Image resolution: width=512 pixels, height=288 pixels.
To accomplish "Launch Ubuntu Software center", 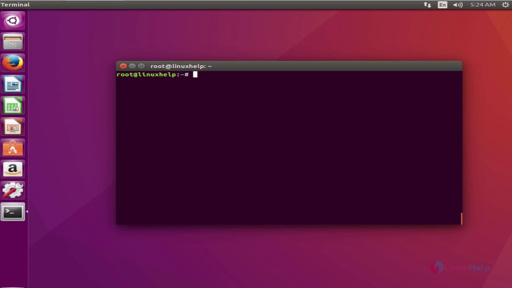I will click(x=13, y=148).
